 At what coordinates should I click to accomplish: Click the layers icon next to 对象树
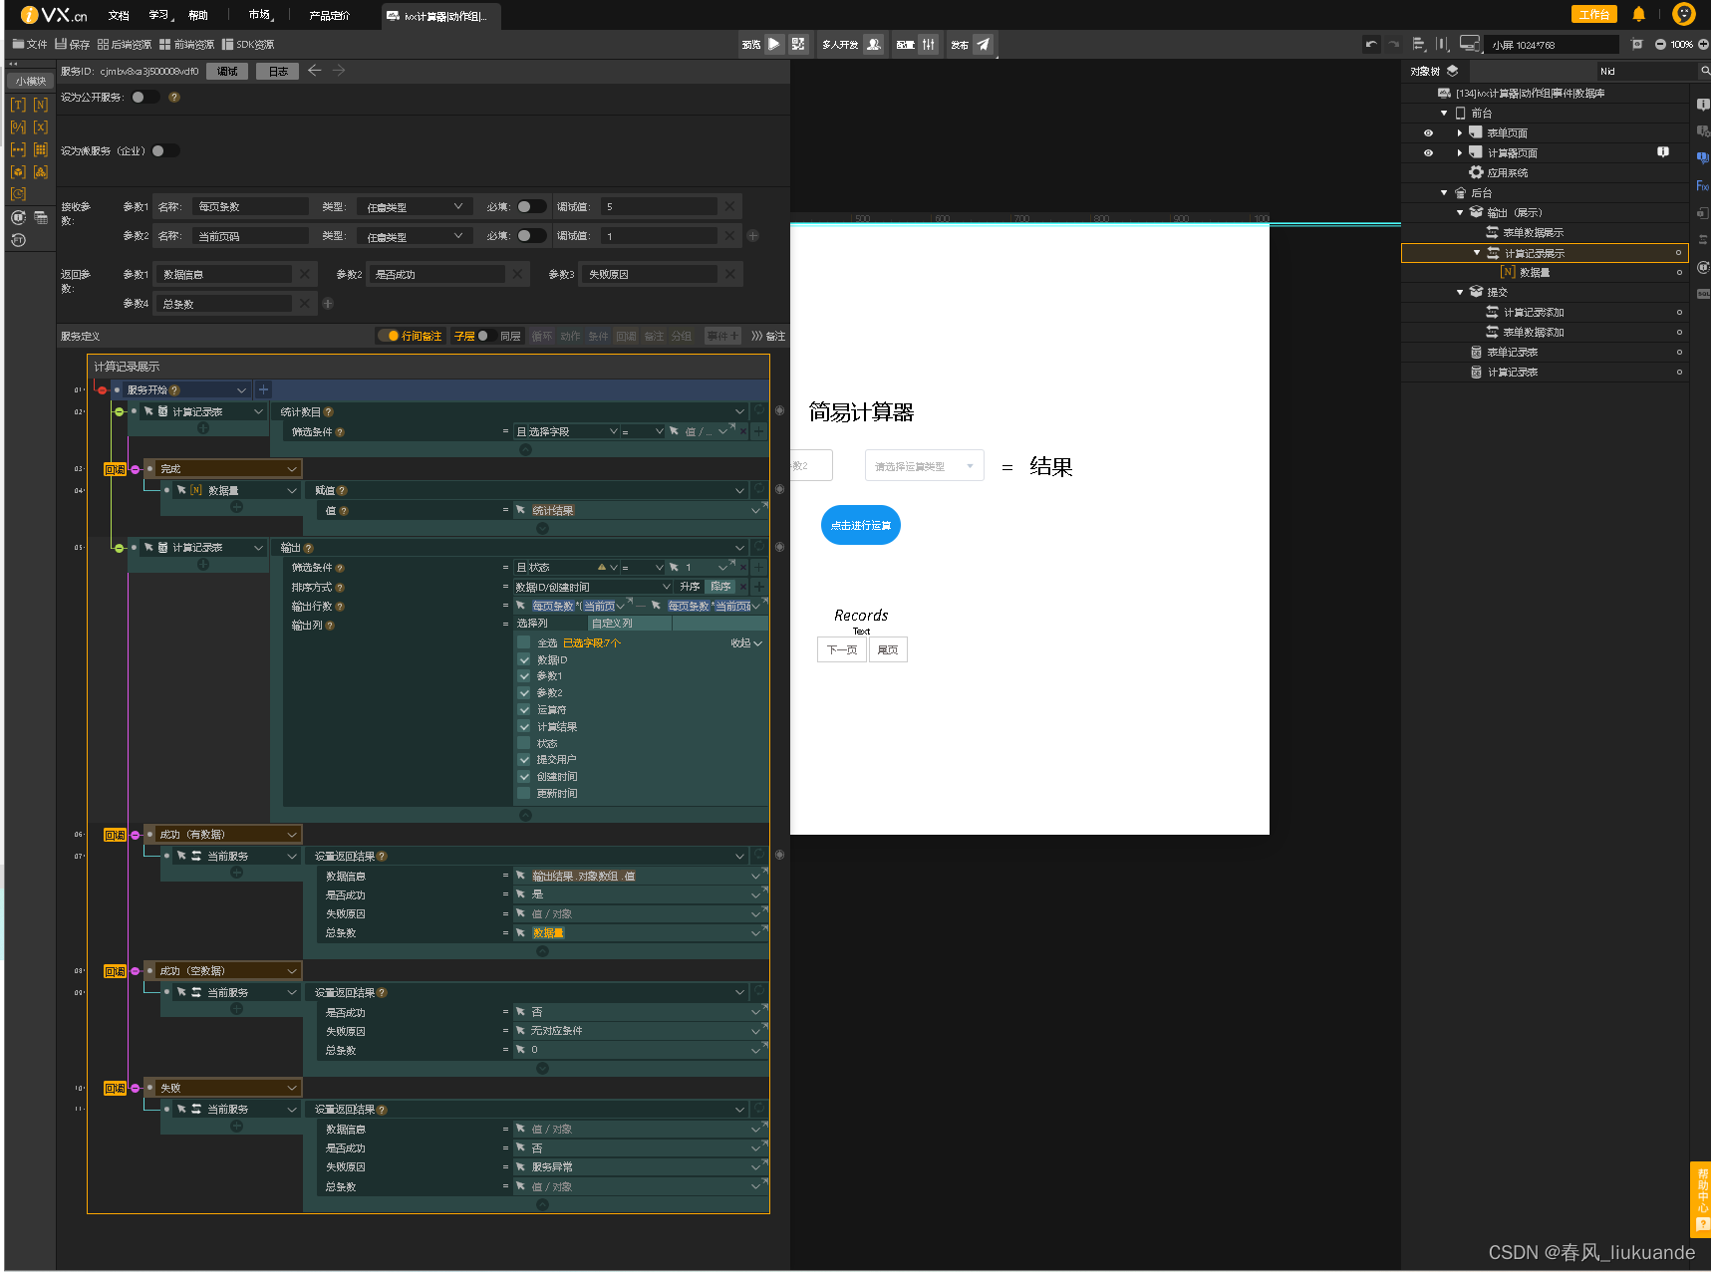tap(1452, 71)
